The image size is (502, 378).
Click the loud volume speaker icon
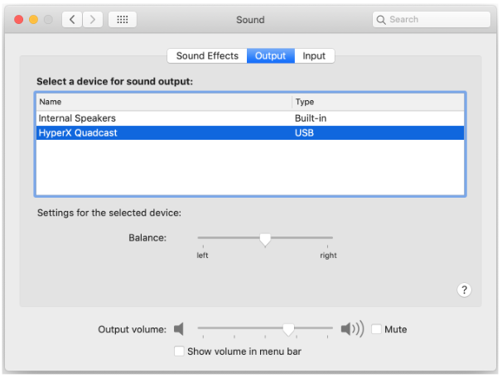[352, 329]
